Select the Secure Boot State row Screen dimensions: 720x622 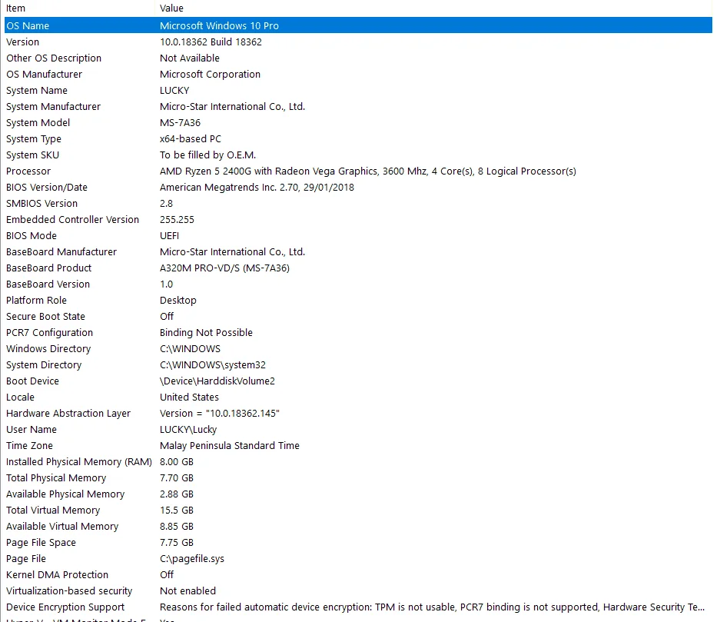pos(358,317)
